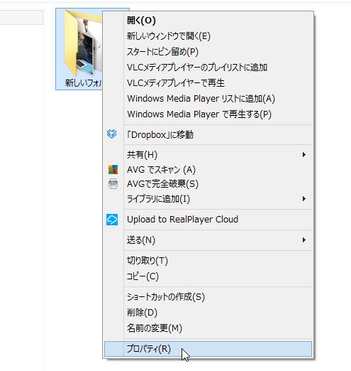Screen dimensions: 351x371
Task: Choose 開く(O) from the context menu
Action: tap(208, 21)
